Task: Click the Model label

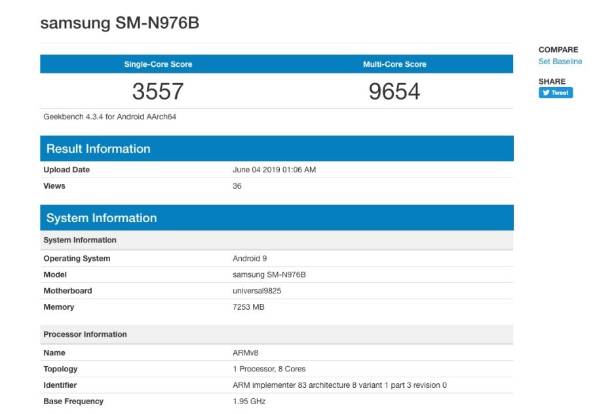Action: (x=55, y=274)
